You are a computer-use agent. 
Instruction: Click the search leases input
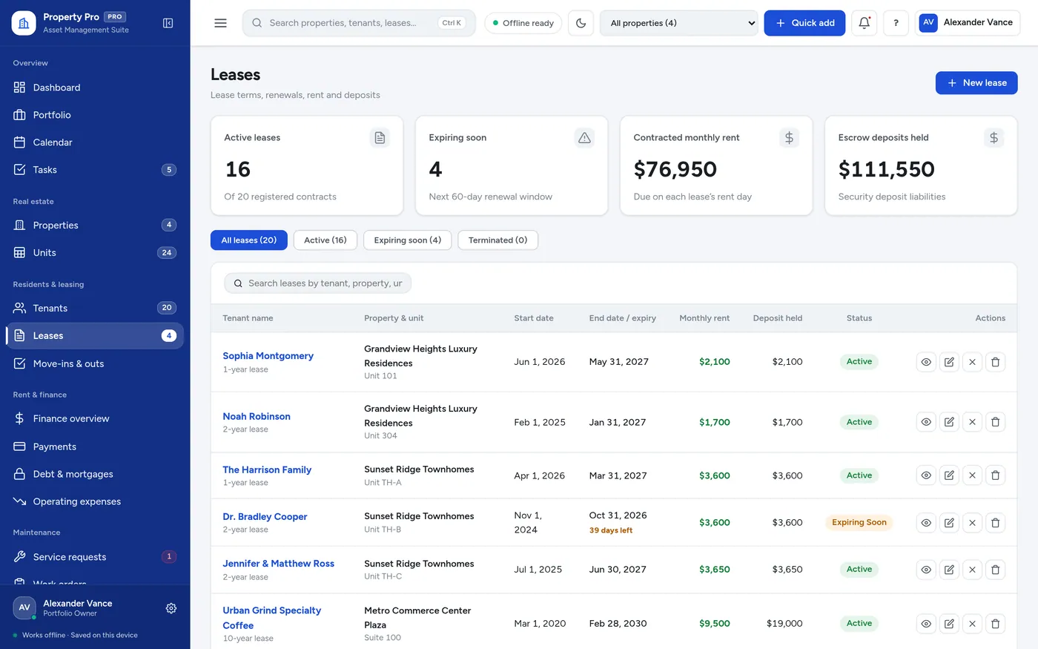tap(317, 283)
